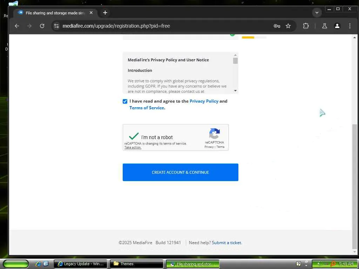
Task: Switch to Legacy Update taskbar window
Action: (x=80, y=264)
